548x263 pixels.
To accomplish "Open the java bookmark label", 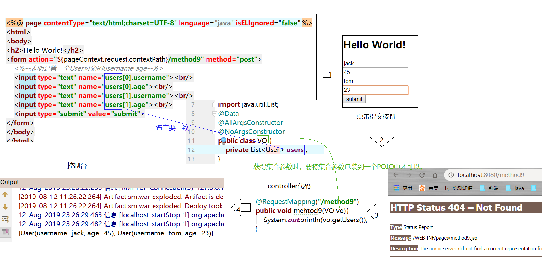I will click(x=519, y=188).
